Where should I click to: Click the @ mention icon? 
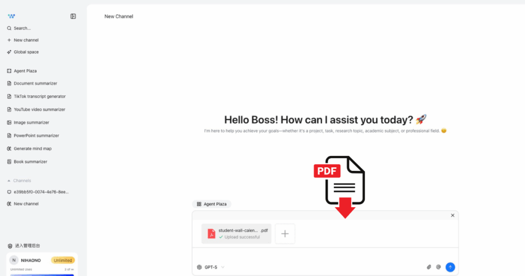(438, 267)
